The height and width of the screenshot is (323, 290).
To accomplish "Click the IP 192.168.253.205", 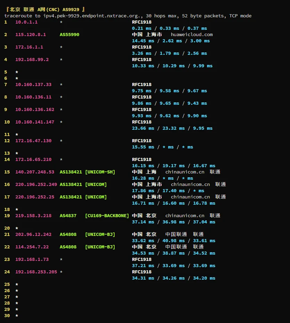I will [36, 272].
